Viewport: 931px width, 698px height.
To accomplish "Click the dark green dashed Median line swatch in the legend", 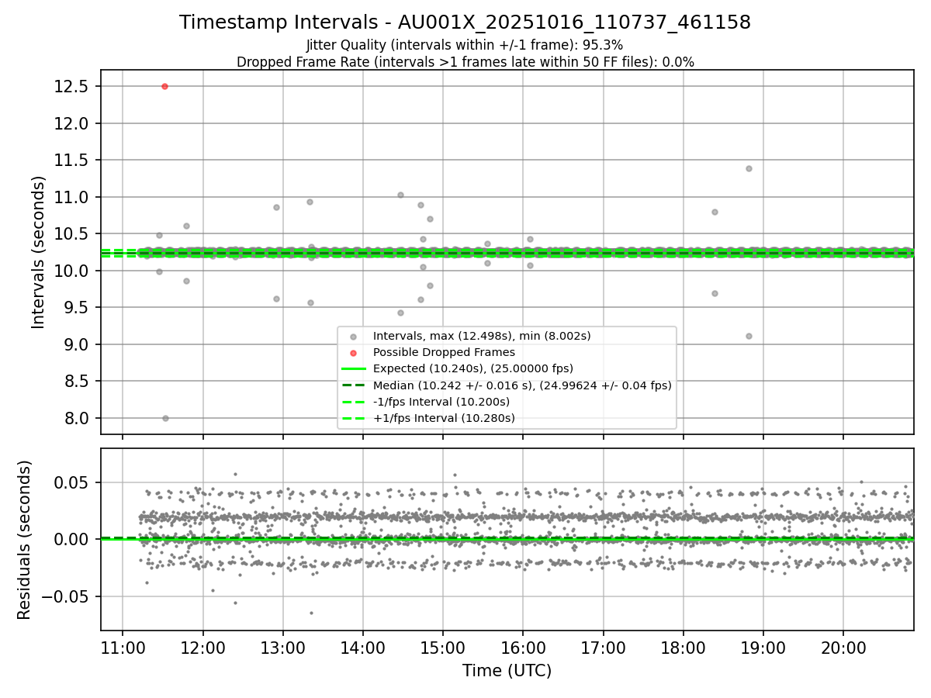I will [353, 385].
